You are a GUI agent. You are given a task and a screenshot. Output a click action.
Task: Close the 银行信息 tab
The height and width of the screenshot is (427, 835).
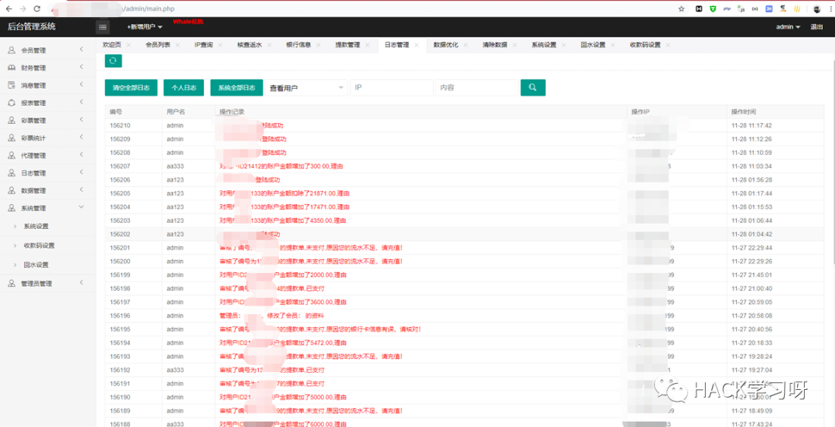(x=318, y=46)
